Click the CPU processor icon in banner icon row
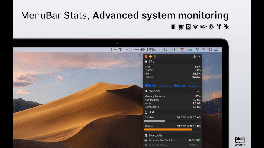Image resolution: width=264 pixels, height=148 pixels. pyautogui.click(x=181, y=27)
